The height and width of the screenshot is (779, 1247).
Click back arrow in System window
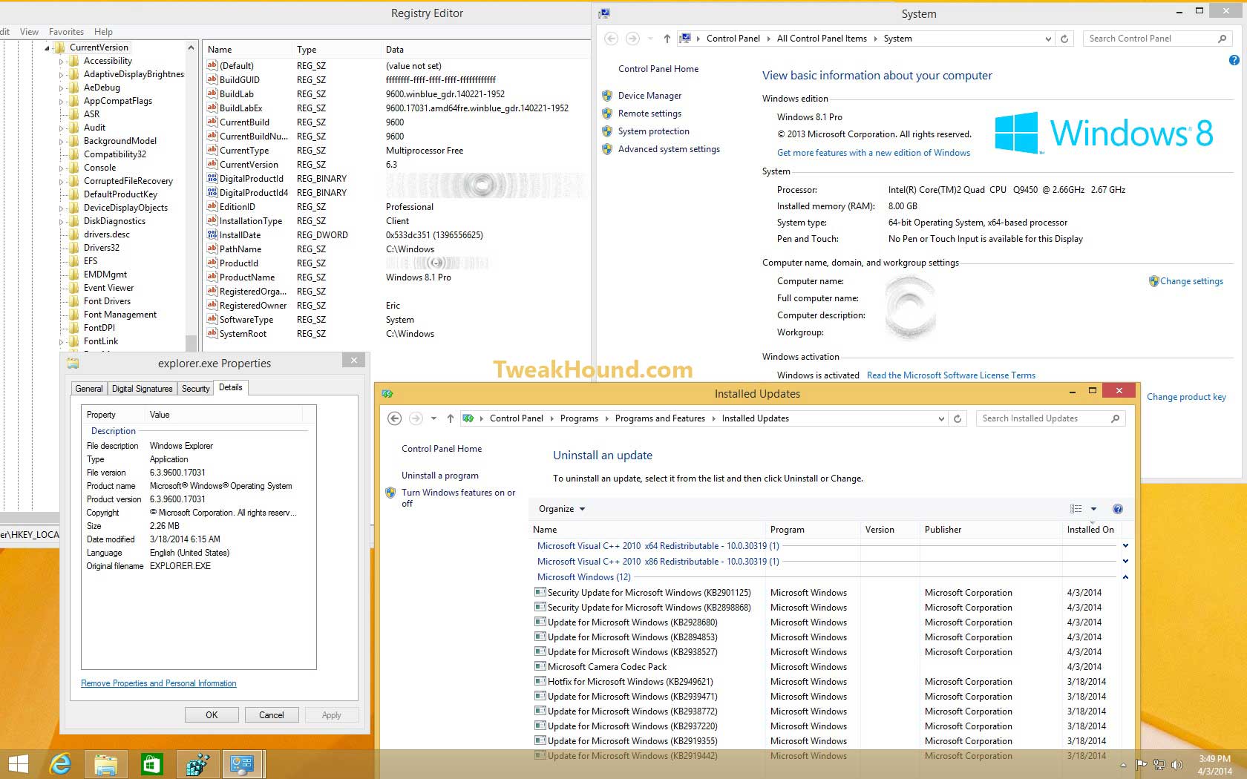[x=611, y=39]
